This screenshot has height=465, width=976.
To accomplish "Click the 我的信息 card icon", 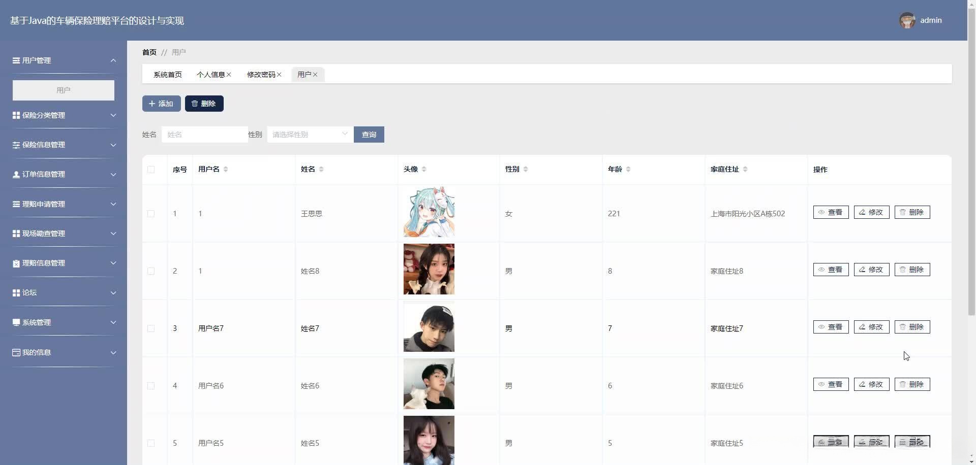I will (x=16, y=352).
